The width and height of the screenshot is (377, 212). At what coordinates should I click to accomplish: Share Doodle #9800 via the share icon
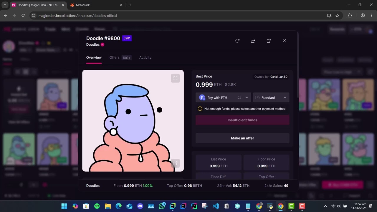253,41
